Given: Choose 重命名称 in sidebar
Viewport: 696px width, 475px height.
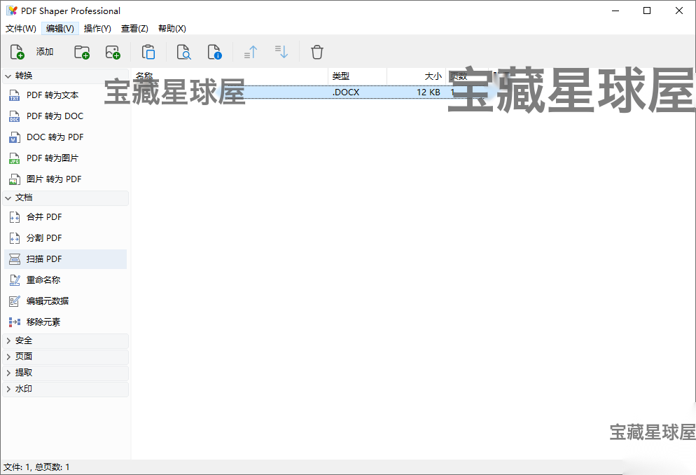Looking at the screenshot, I should (65, 280).
